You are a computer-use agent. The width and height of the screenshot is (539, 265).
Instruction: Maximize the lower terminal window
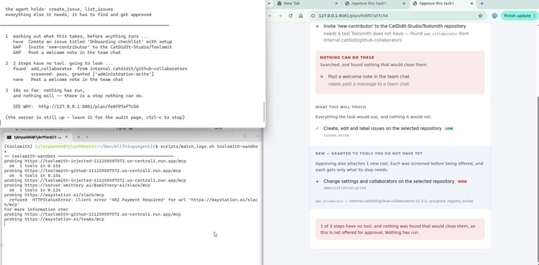[245, 136]
